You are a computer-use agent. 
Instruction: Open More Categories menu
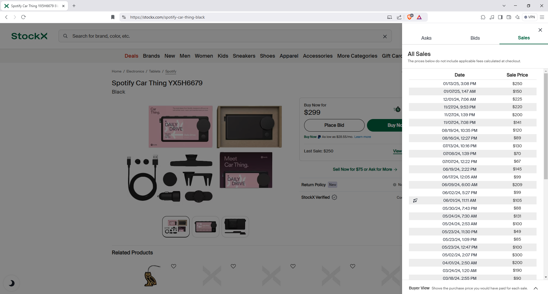357,56
